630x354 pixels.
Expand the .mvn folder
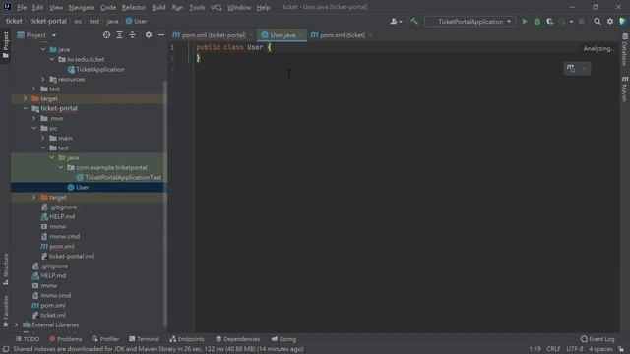34,118
